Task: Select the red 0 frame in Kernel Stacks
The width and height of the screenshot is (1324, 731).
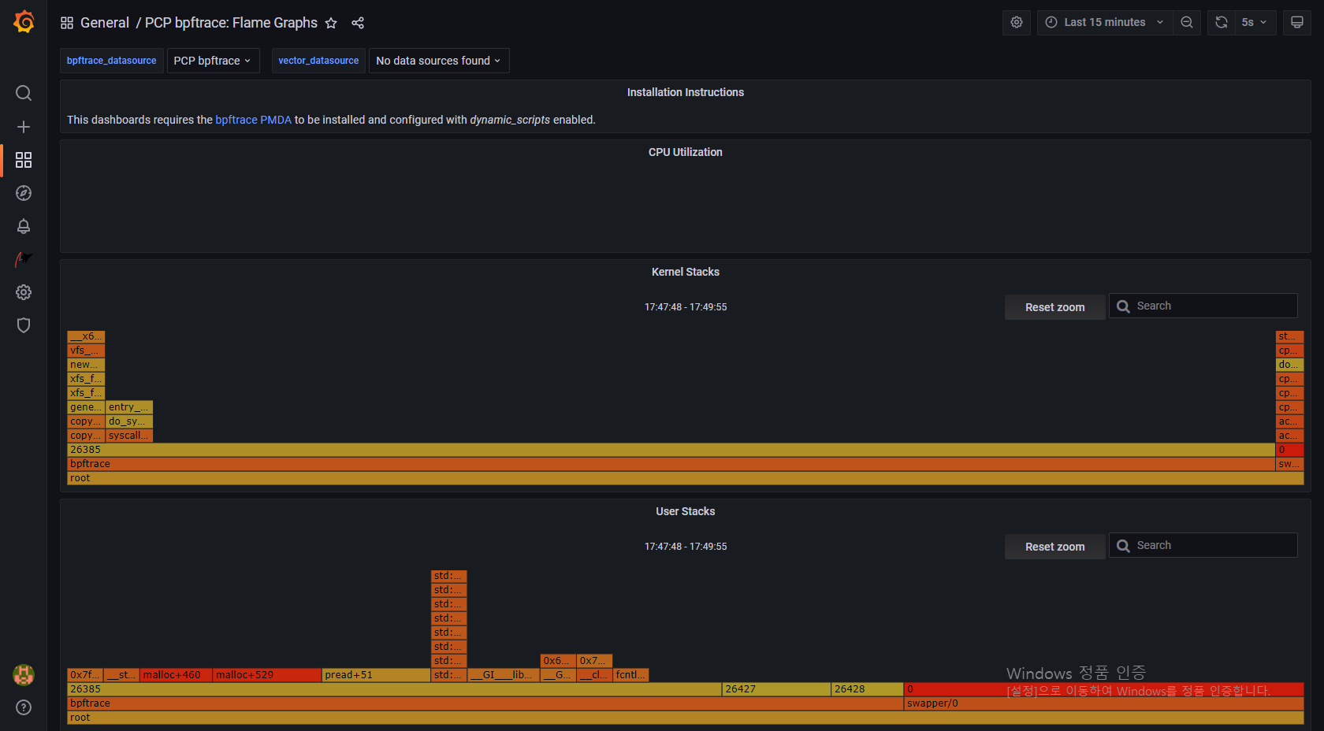Action: (1290, 450)
